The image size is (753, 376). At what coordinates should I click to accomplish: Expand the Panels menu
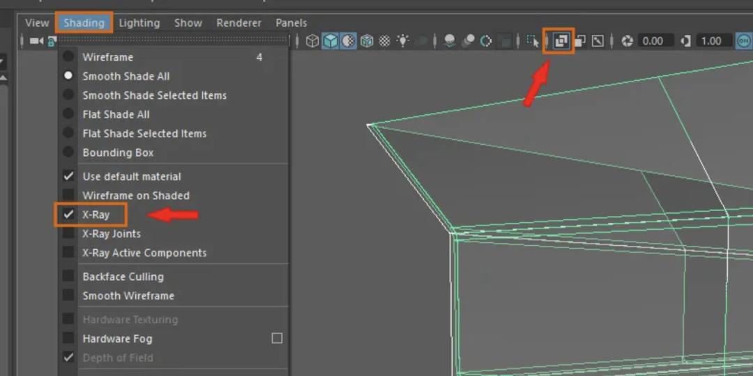pyautogui.click(x=291, y=23)
